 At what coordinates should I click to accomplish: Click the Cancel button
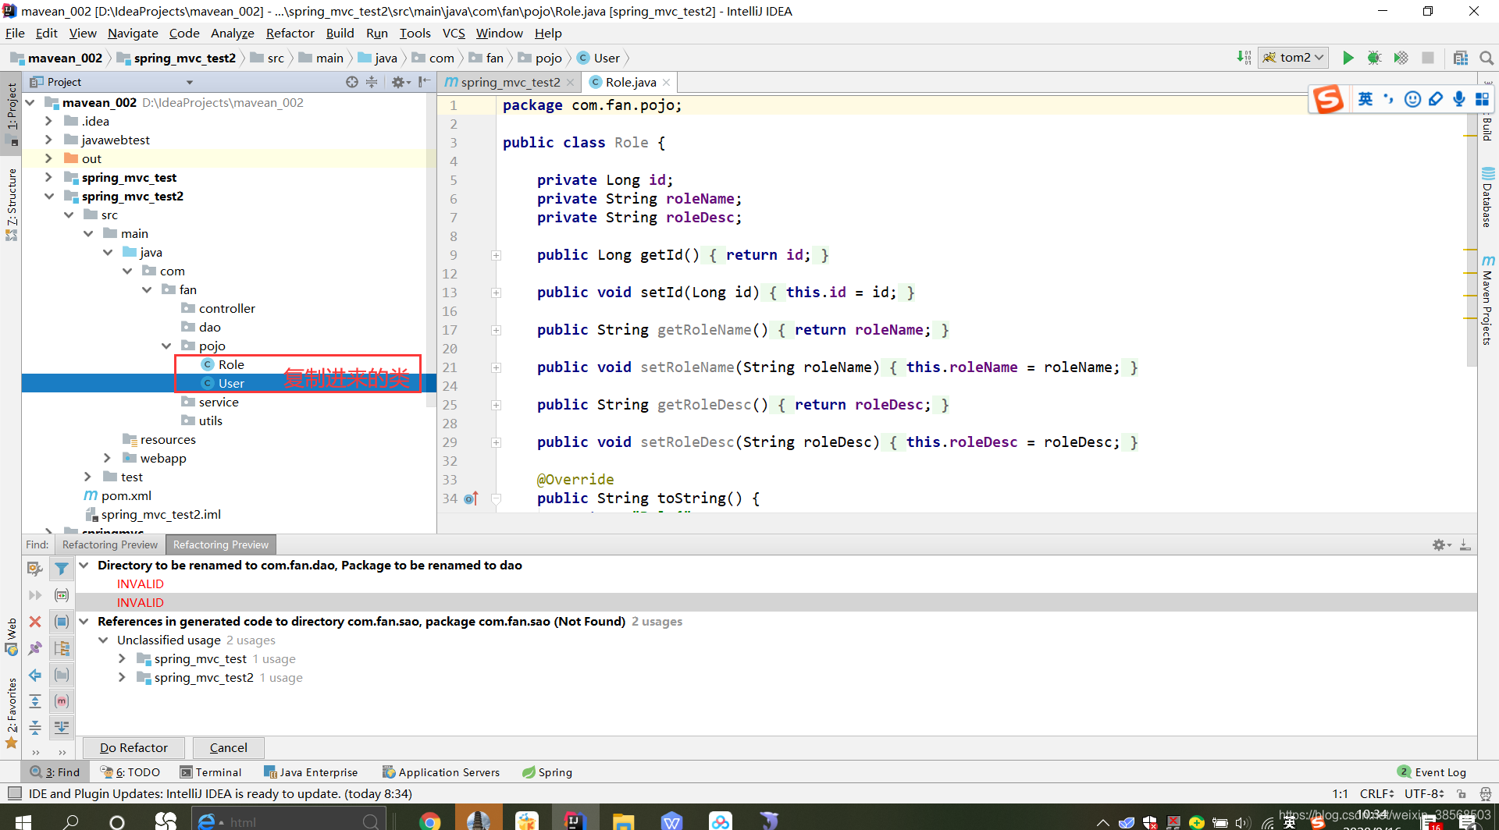point(228,747)
